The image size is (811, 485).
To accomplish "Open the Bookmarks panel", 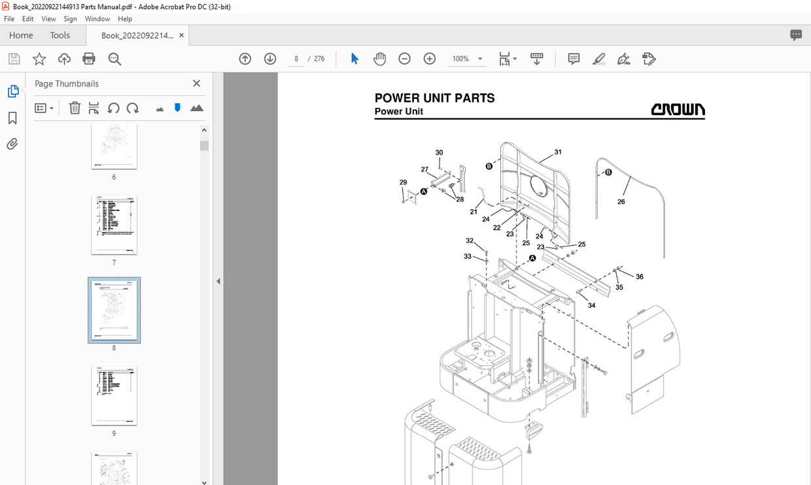I will click(x=12, y=118).
